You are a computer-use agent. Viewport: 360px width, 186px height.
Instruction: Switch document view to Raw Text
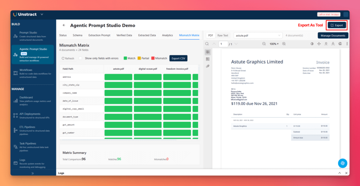click(223, 35)
